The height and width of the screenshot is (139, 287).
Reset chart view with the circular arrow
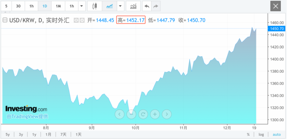[x=143, y=113]
